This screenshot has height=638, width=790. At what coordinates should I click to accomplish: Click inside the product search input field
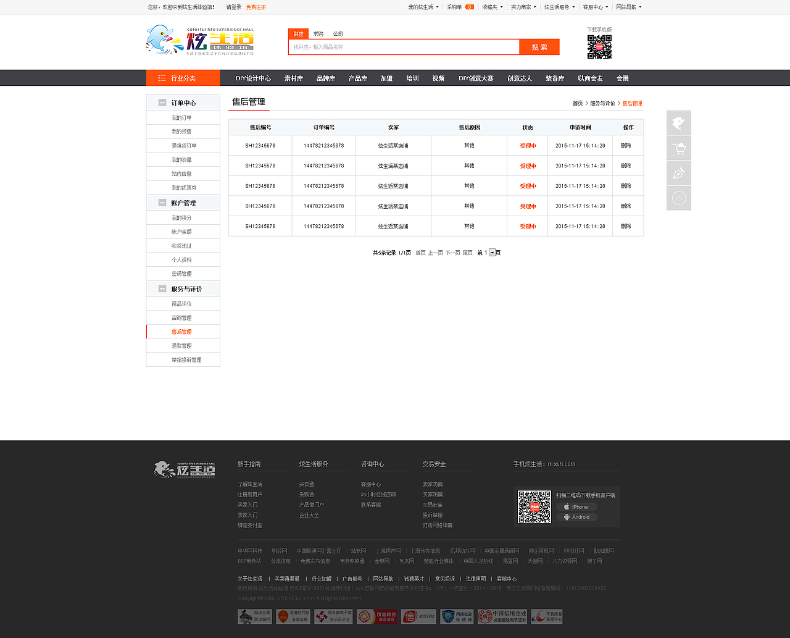coord(404,46)
